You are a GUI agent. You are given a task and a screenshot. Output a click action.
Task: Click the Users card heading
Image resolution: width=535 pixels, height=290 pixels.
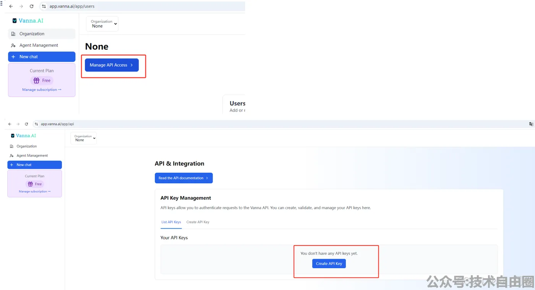(237, 103)
